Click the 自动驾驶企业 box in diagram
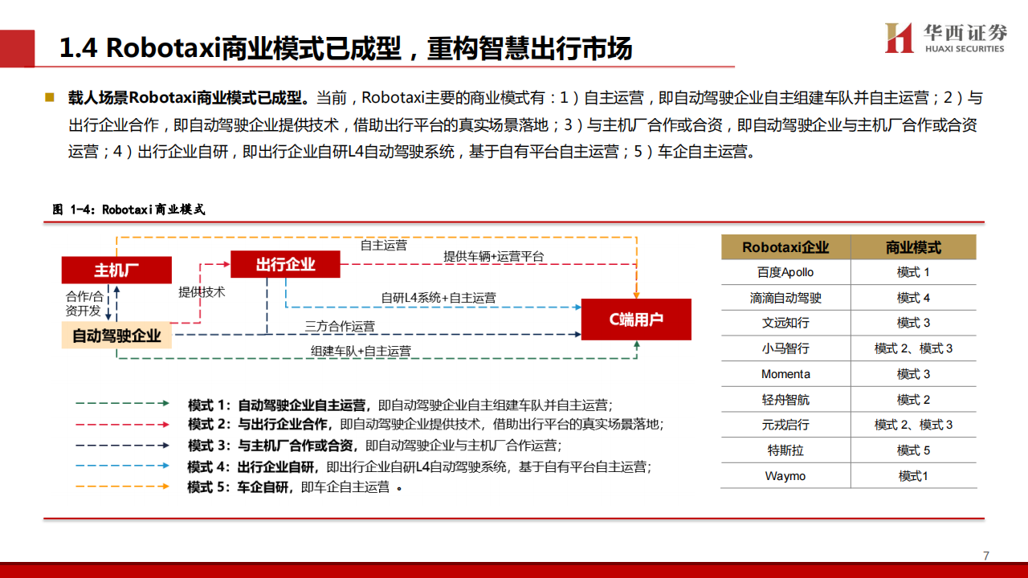The height and width of the screenshot is (578, 1028). click(117, 336)
